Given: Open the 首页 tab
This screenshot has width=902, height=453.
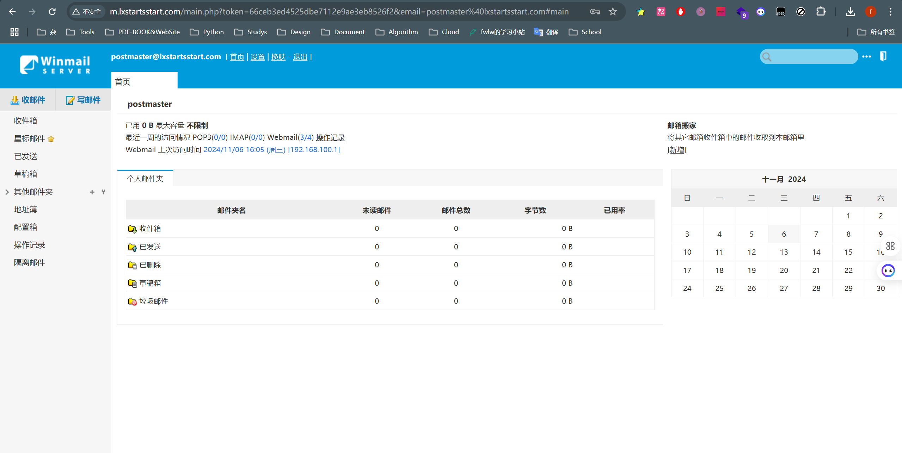Looking at the screenshot, I should [x=144, y=81].
